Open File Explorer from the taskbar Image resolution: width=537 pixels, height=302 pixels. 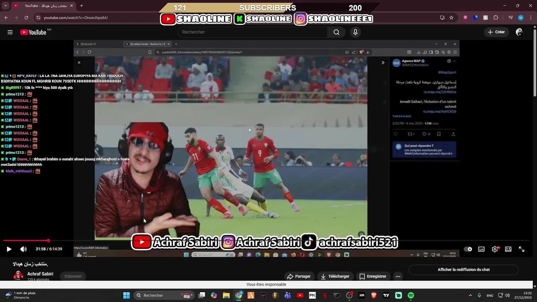click(226, 295)
